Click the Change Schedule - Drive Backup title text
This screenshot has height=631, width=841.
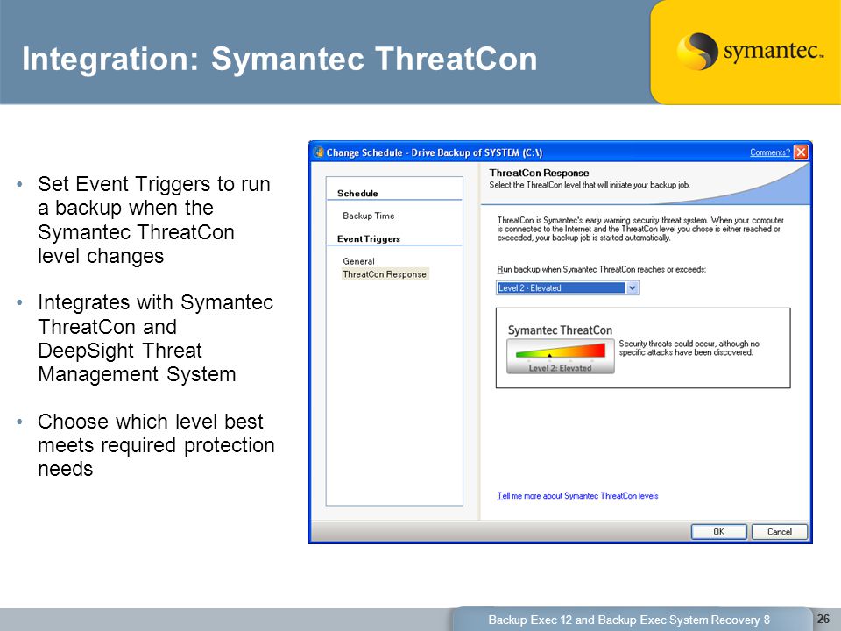[435, 152]
